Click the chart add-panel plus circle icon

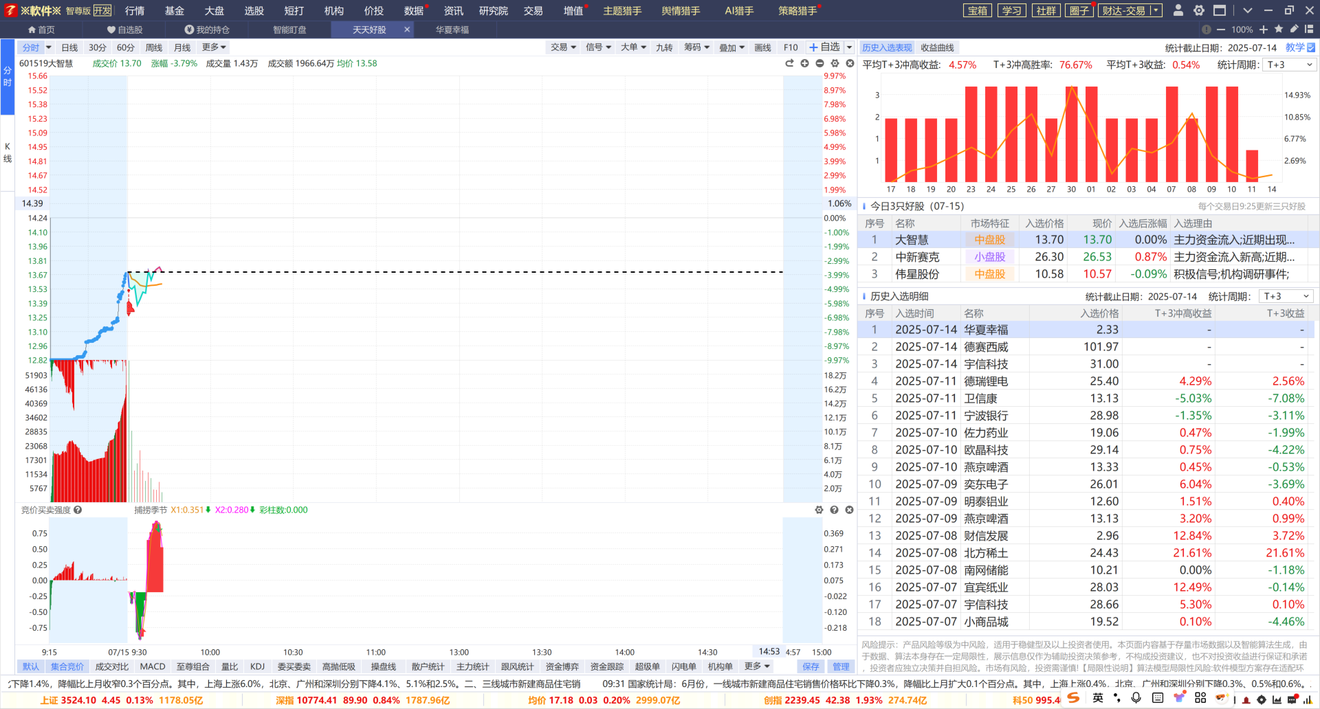[804, 63]
